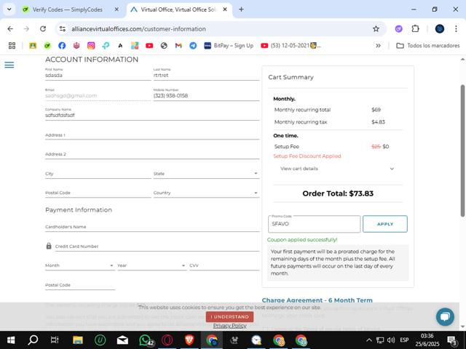Click the City field
This screenshot has width=466, height=349.
click(x=98, y=174)
